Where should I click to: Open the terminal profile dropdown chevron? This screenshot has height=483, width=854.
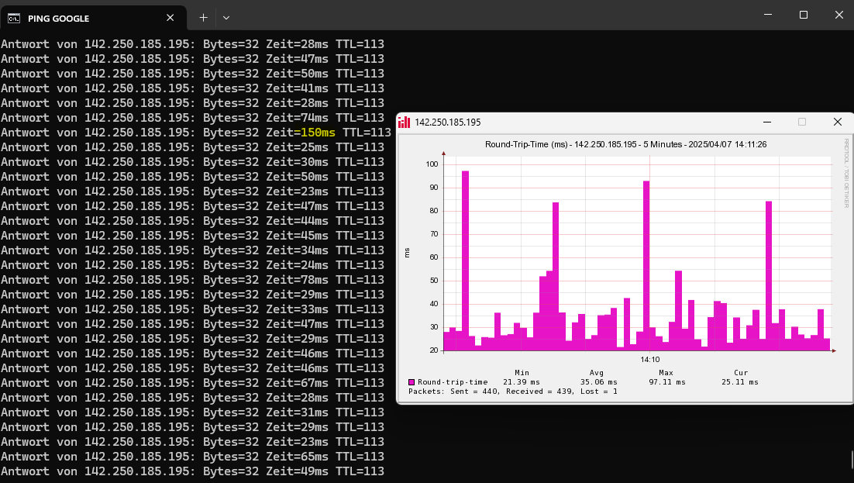[226, 18]
